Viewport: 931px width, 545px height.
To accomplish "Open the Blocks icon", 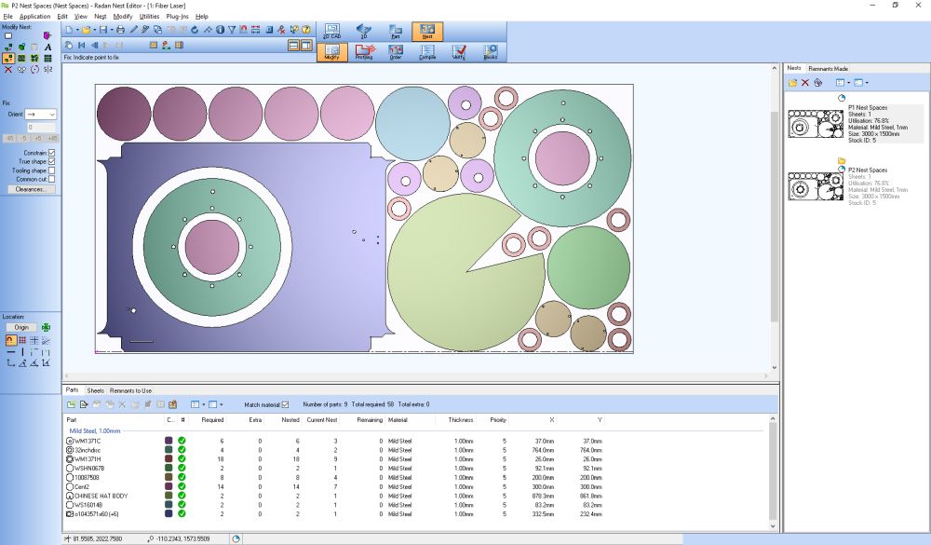I will tap(491, 52).
